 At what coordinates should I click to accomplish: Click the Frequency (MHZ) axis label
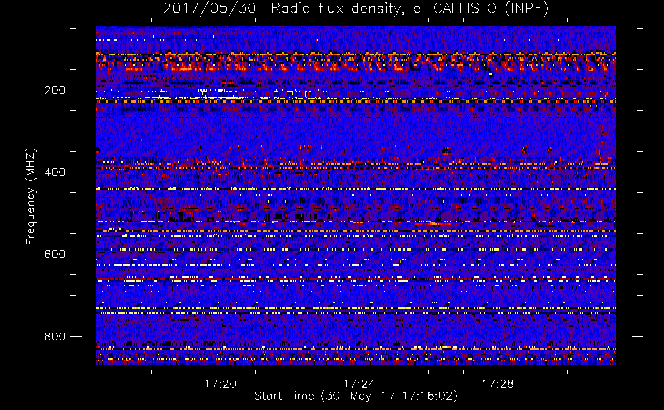tap(31, 197)
